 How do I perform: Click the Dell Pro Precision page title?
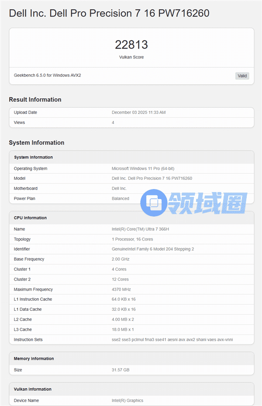[x=109, y=14]
